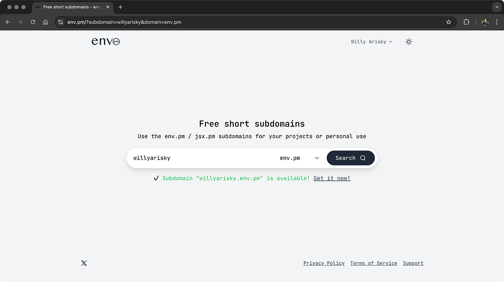Follow the Get it now! link
The image size is (504, 282).
(x=332, y=178)
